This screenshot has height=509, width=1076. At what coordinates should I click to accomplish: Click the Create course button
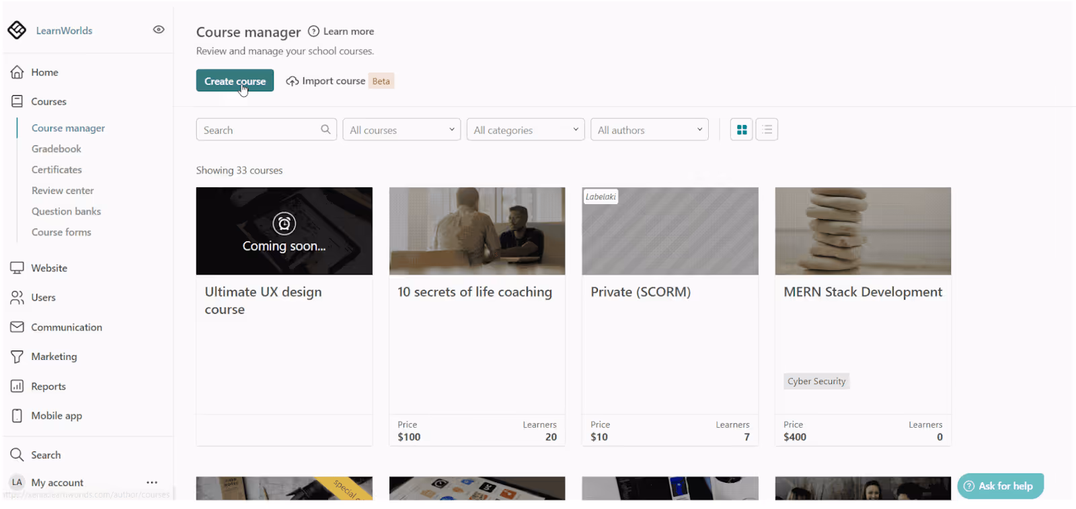[235, 81]
